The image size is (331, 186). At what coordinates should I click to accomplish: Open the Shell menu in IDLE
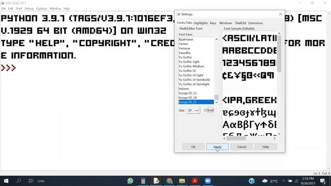19,9
